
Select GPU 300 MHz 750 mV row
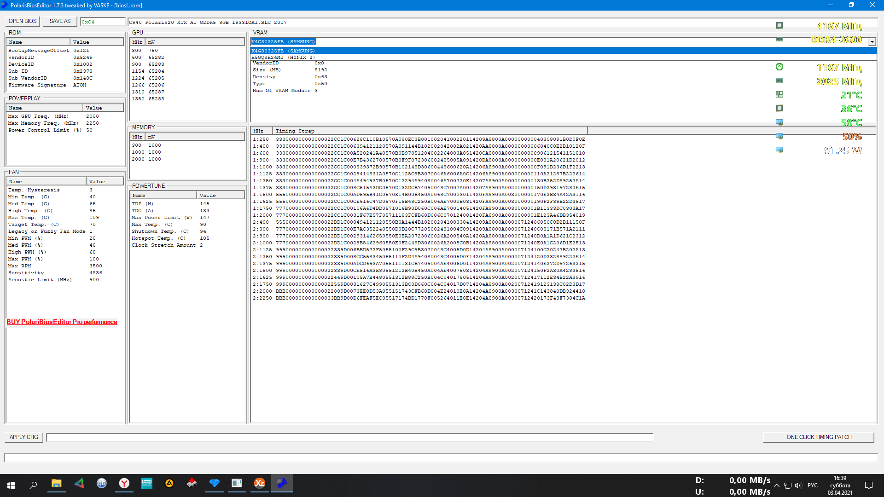[187, 50]
